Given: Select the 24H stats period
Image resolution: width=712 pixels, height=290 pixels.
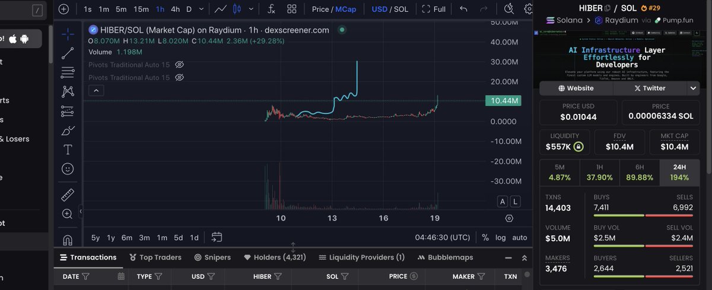Looking at the screenshot, I should [x=679, y=172].
